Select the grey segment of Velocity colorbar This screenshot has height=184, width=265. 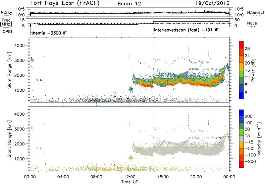pos(241,138)
